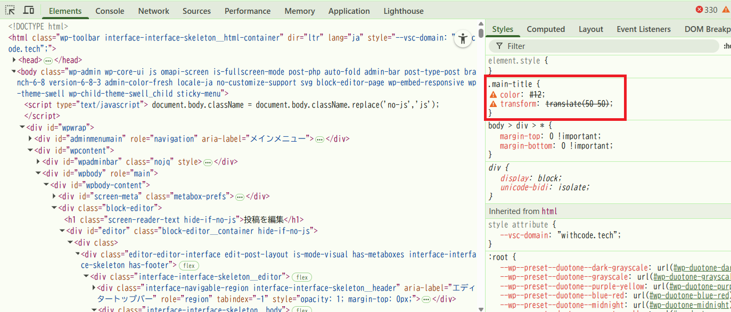Click the flex badge on interface-skeleton__editor div

click(x=302, y=277)
